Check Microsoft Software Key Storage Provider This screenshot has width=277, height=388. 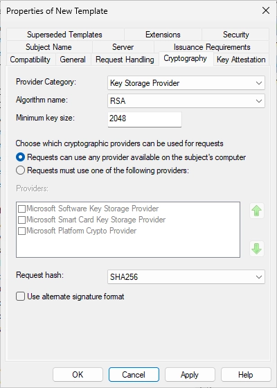[x=21, y=209]
